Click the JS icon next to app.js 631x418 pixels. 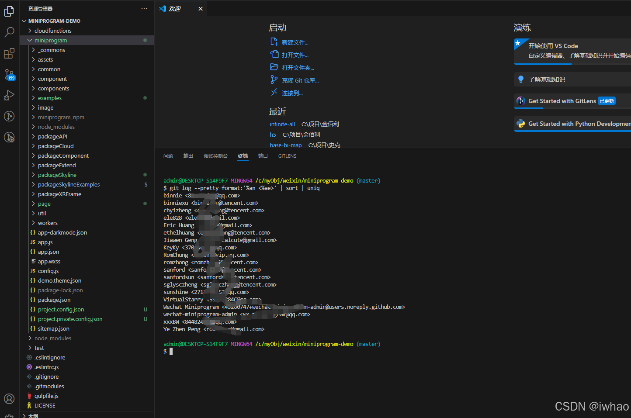(33, 242)
